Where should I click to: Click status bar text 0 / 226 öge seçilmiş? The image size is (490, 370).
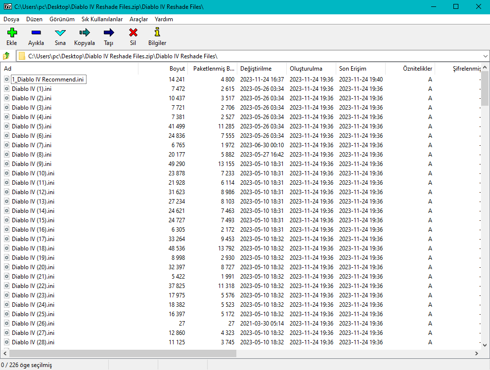(27, 365)
